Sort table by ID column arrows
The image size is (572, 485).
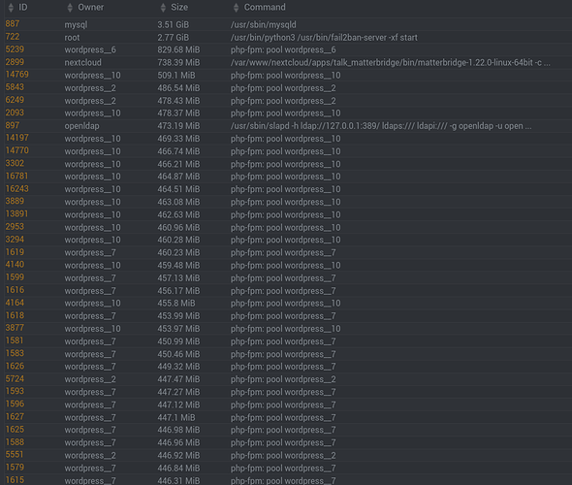(11, 8)
